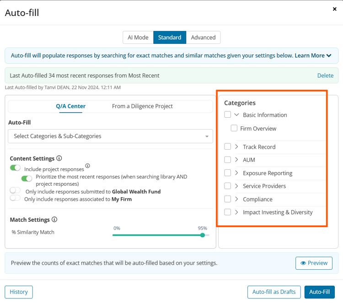Collapse the Basic Information category
The image size is (343, 303).
click(236, 115)
